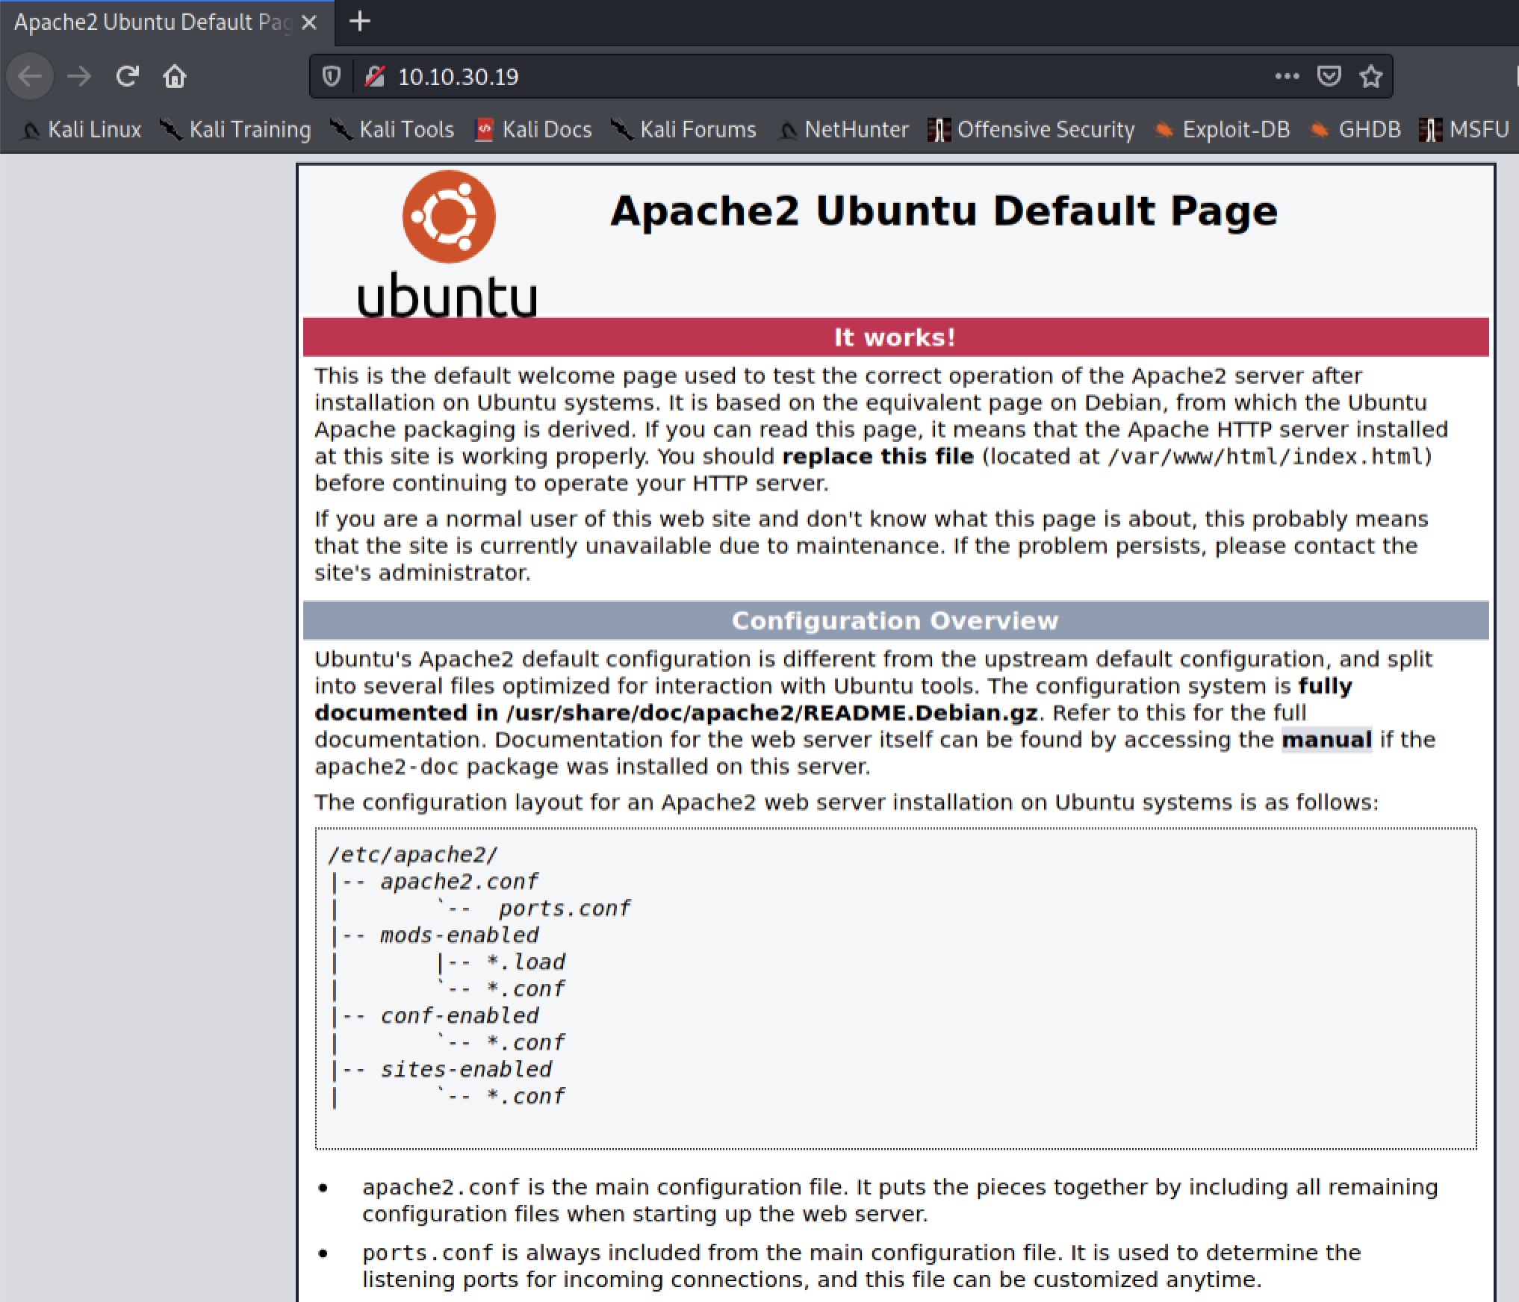This screenshot has width=1519, height=1302.
Task: Click the bold replace this file text
Action: point(877,456)
